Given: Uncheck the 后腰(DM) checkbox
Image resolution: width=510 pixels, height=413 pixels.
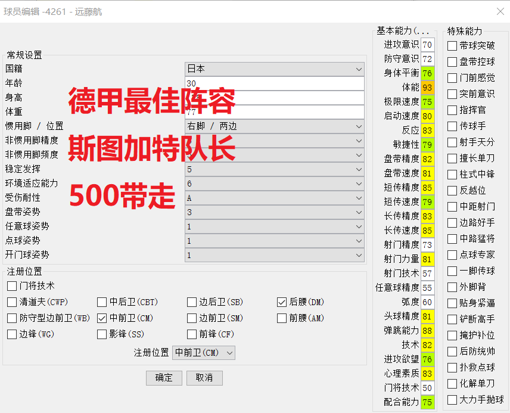Looking at the screenshot, I should [x=282, y=302].
